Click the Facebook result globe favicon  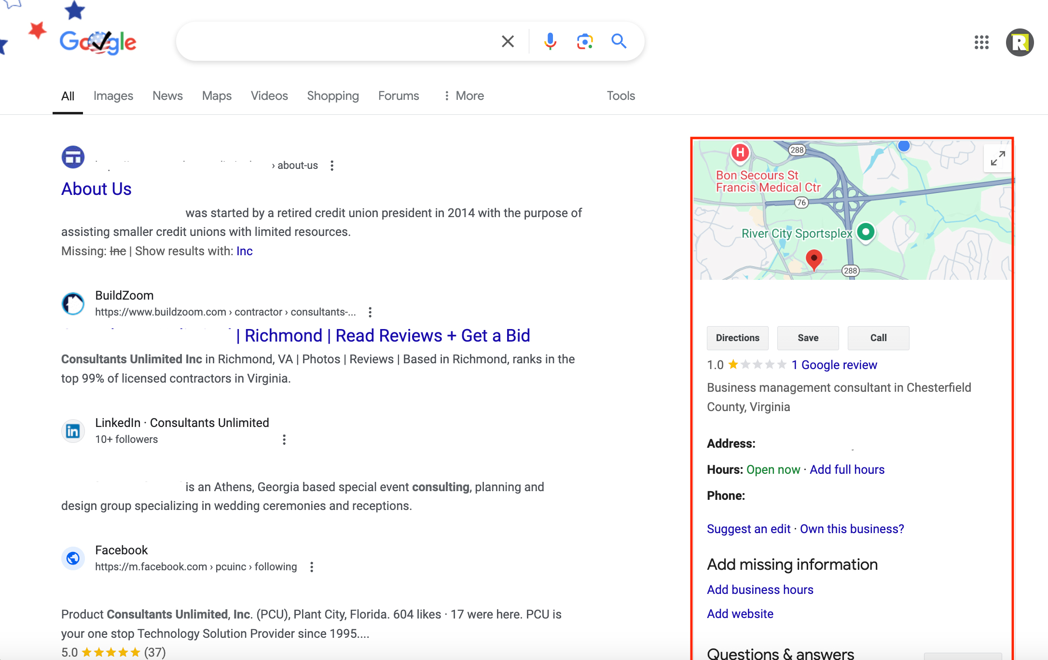pos(73,558)
